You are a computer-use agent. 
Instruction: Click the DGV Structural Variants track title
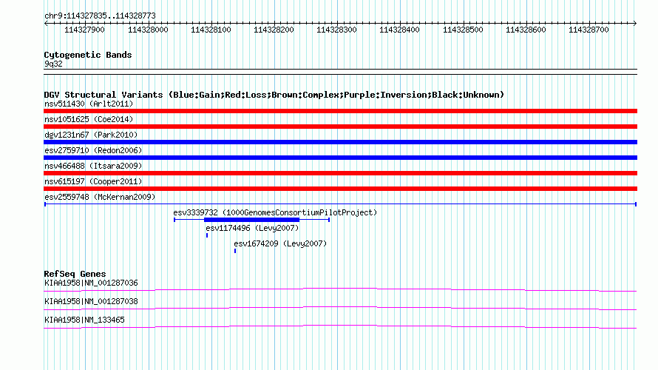click(x=274, y=95)
